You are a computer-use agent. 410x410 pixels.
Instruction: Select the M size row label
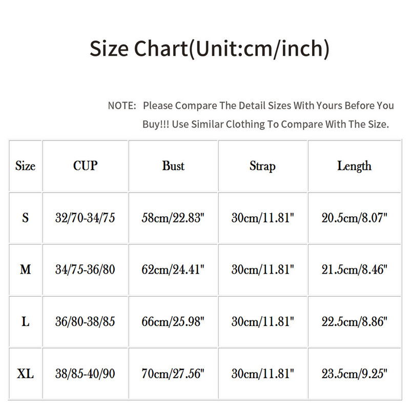click(26, 270)
